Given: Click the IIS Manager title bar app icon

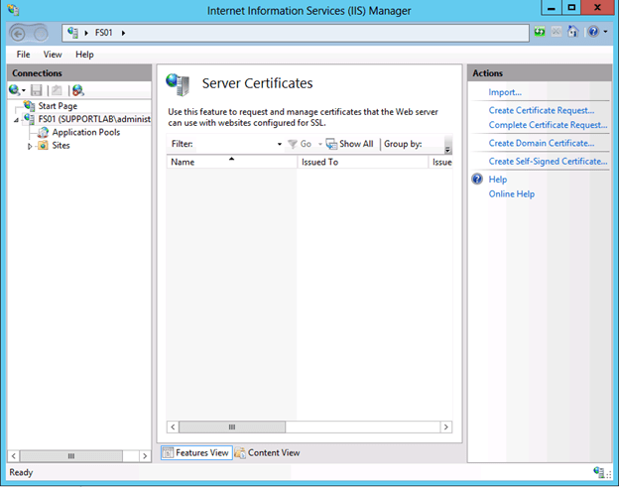Looking at the screenshot, I should coord(13,10).
